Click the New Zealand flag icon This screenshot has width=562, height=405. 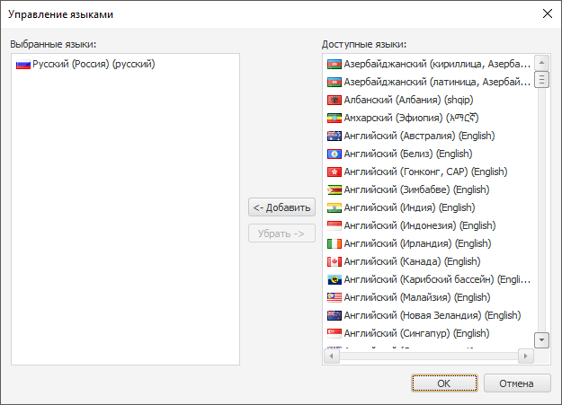(335, 315)
